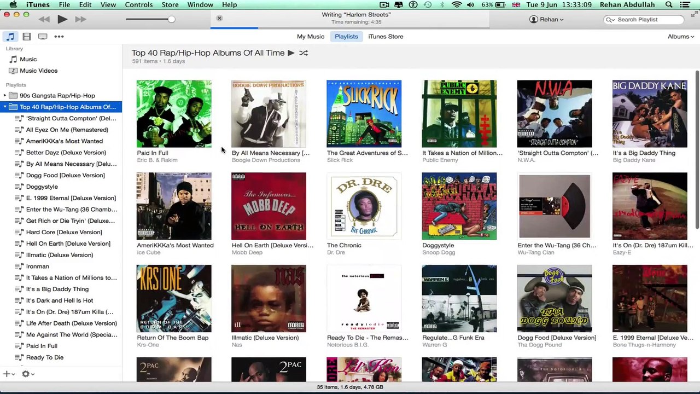
Task: Switch to the Movies library icon
Action: (x=26, y=37)
